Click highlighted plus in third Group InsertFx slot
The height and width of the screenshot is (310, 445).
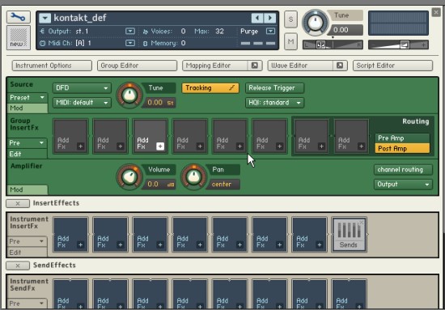pyautogui.click(x=160, y=147)
